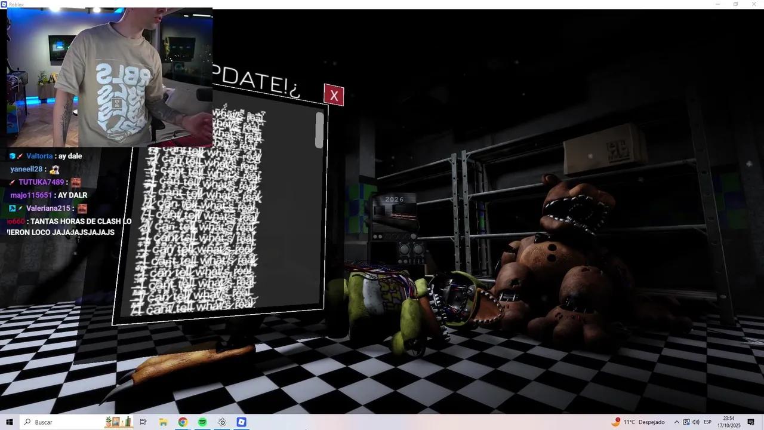Click the Roblox logo in the title bar
This screenshot has height=430, width=764.
(x=4, y=4)
